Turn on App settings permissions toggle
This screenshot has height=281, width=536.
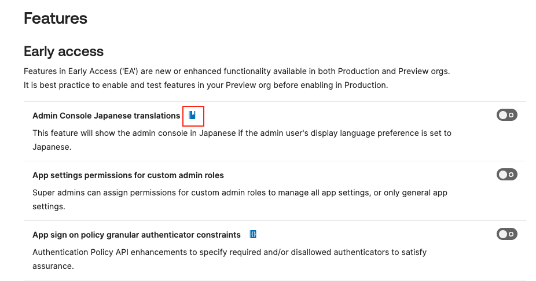[x=506, y=175]
